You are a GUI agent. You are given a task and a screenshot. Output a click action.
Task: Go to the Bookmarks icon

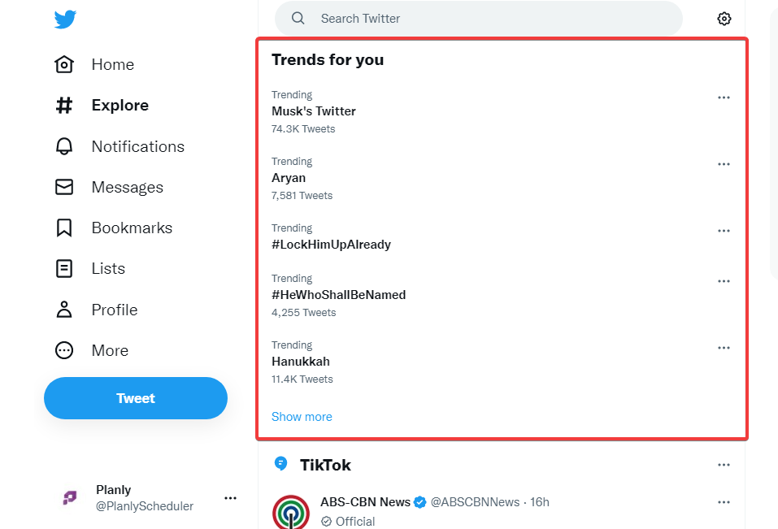point(64,228)
